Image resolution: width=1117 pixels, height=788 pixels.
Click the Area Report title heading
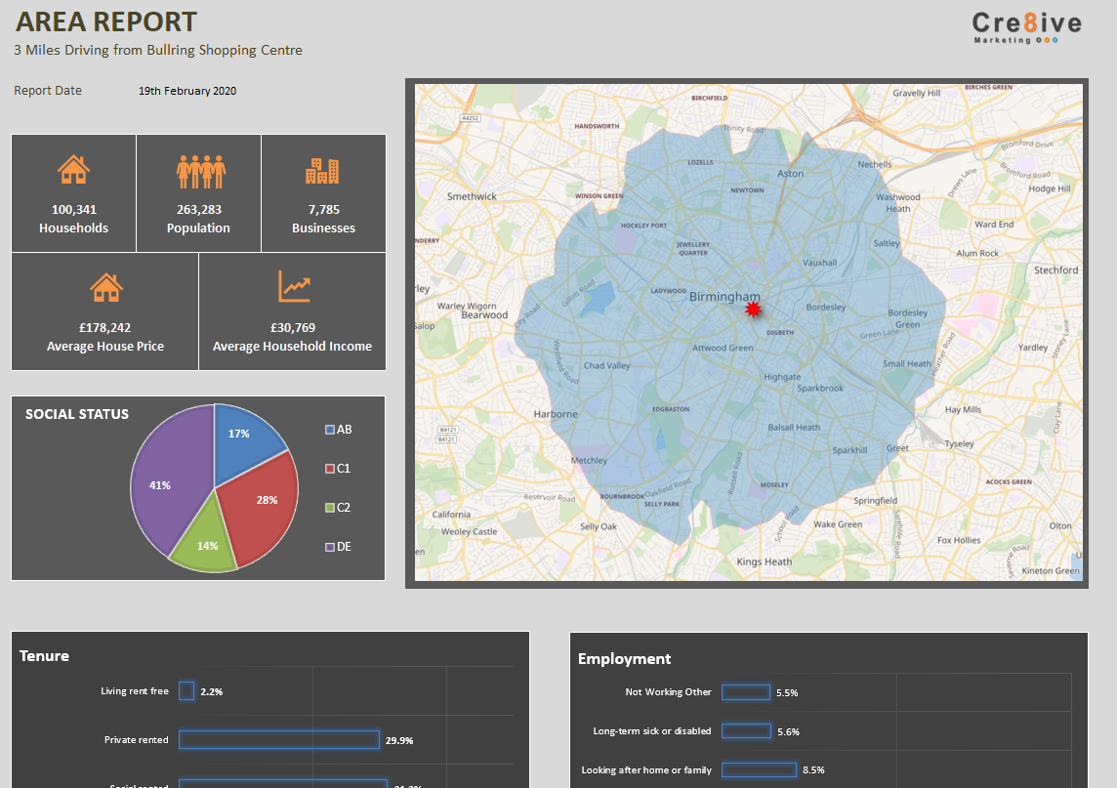(104, 21)
